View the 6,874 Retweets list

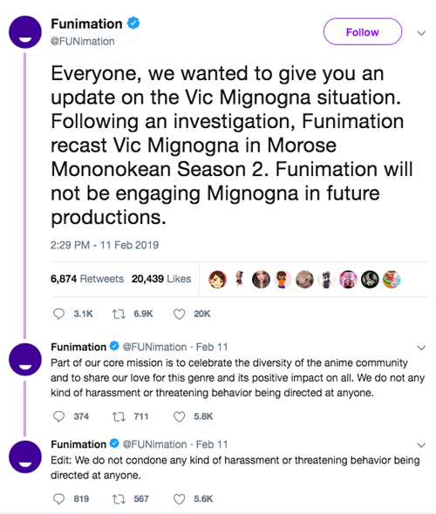(x=87, y=279)
